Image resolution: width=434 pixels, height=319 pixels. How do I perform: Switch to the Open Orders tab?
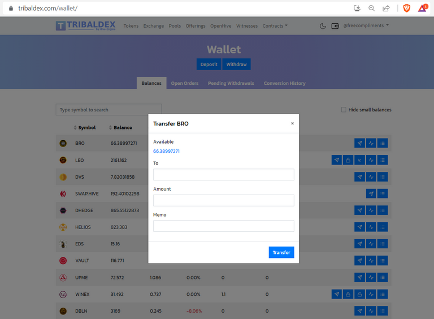click(185, 83)
